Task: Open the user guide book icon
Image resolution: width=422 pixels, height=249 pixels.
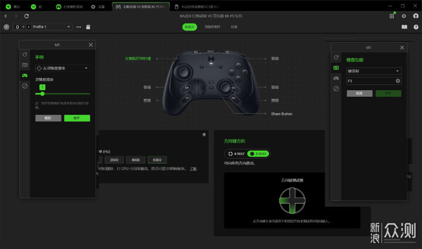Action: (x=404, y=27)
